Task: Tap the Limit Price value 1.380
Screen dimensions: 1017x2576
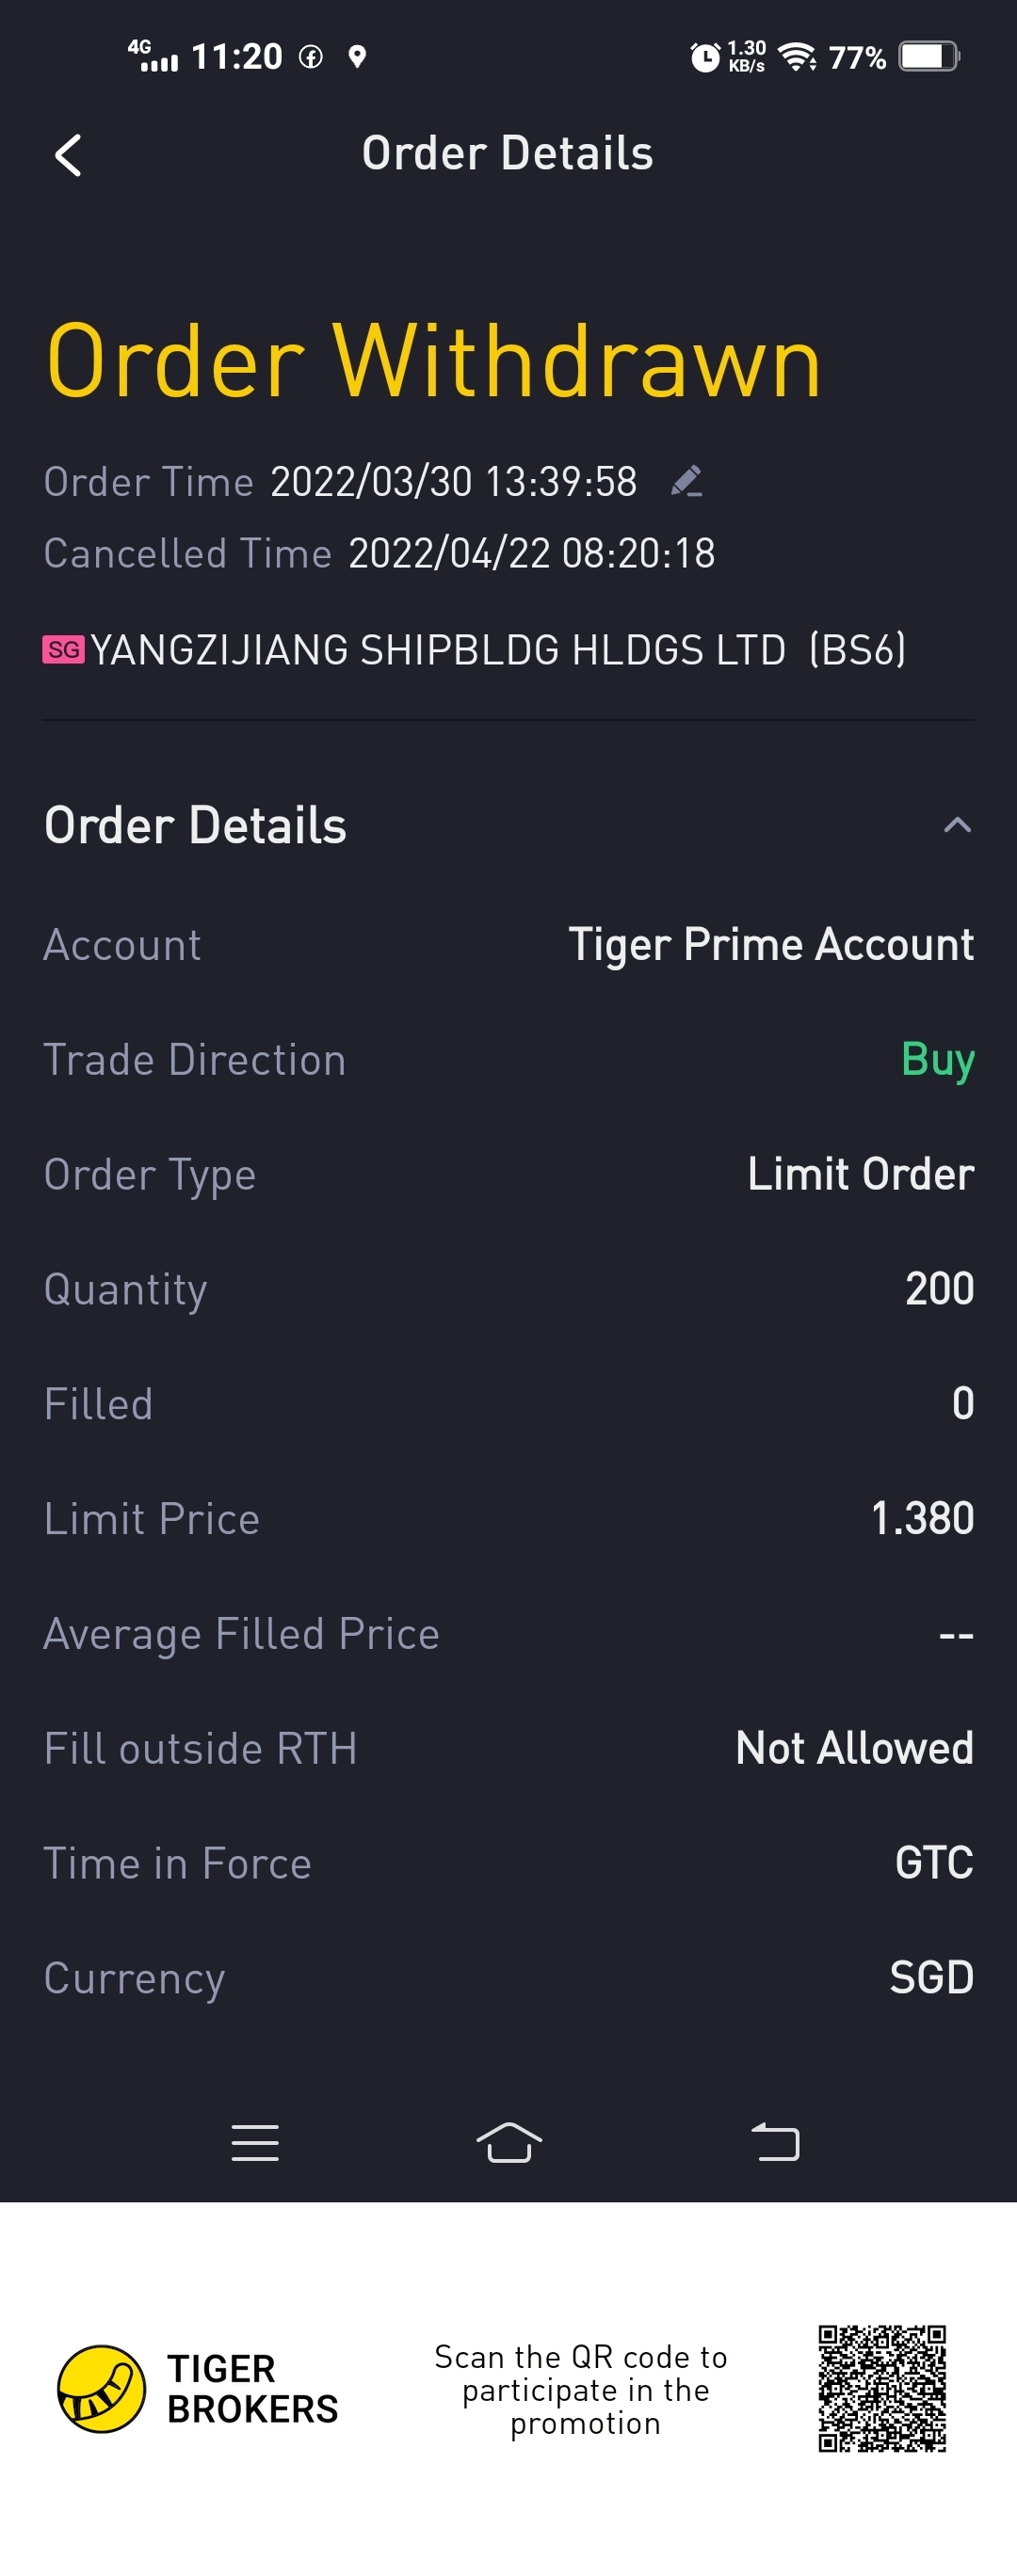Action: tap(922, 1518)
